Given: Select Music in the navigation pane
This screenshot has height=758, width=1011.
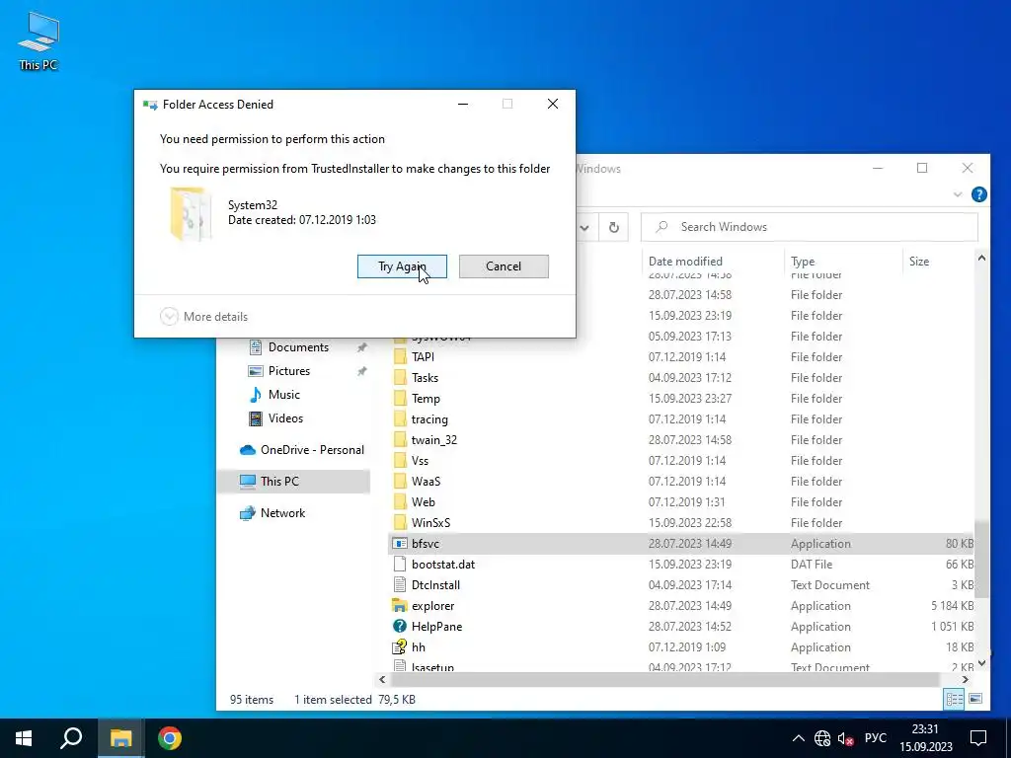Looking at the screenshot, I should coord(283,395).
